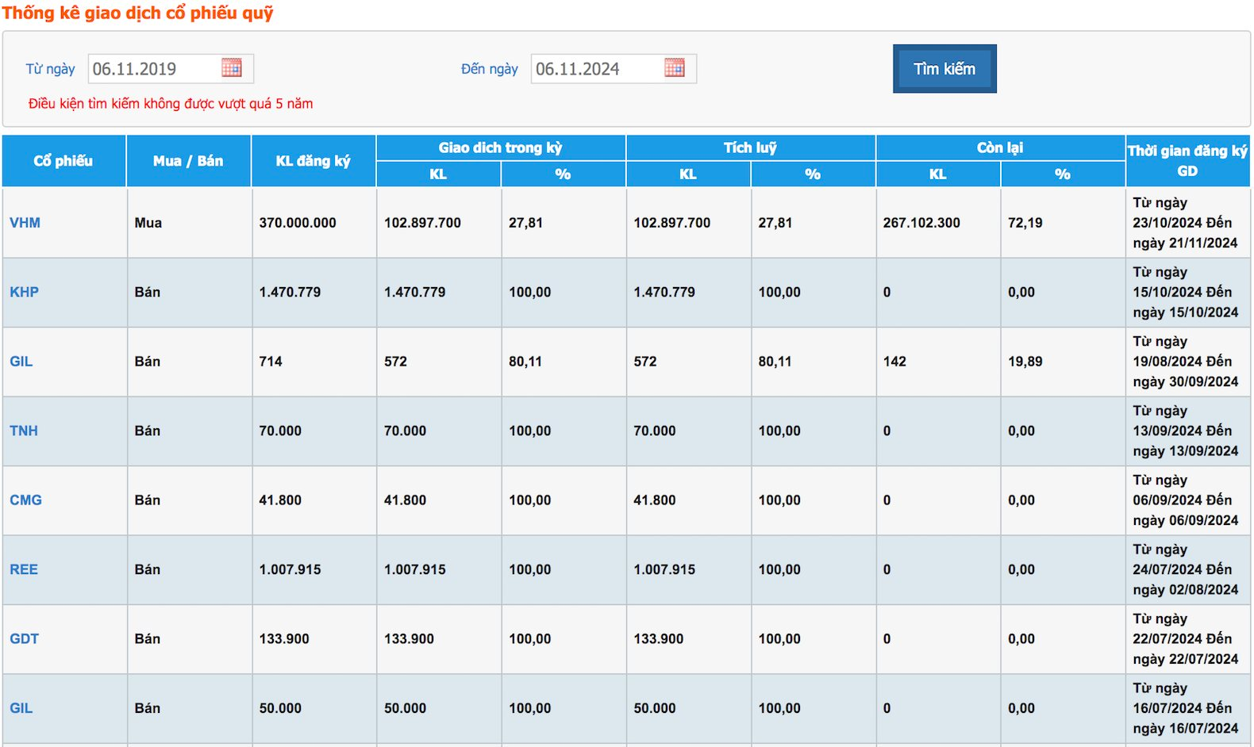Open the calendar picker for Đến ngày

pos(674,68)
